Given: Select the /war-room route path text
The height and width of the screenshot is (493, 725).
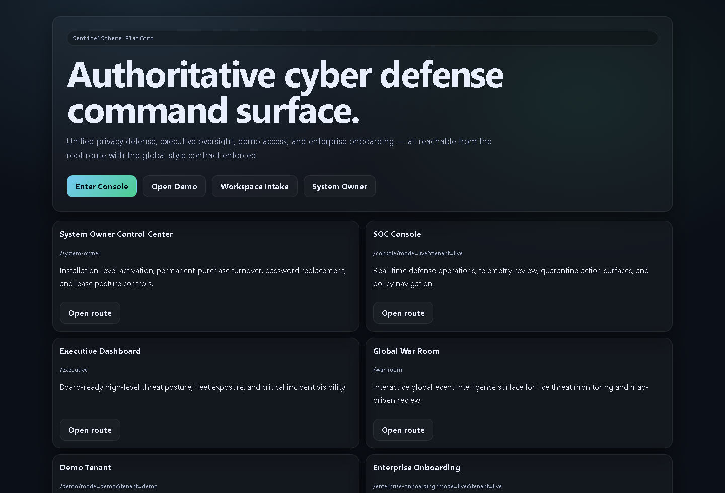Looking at the screenshot, I should point(388,370).
